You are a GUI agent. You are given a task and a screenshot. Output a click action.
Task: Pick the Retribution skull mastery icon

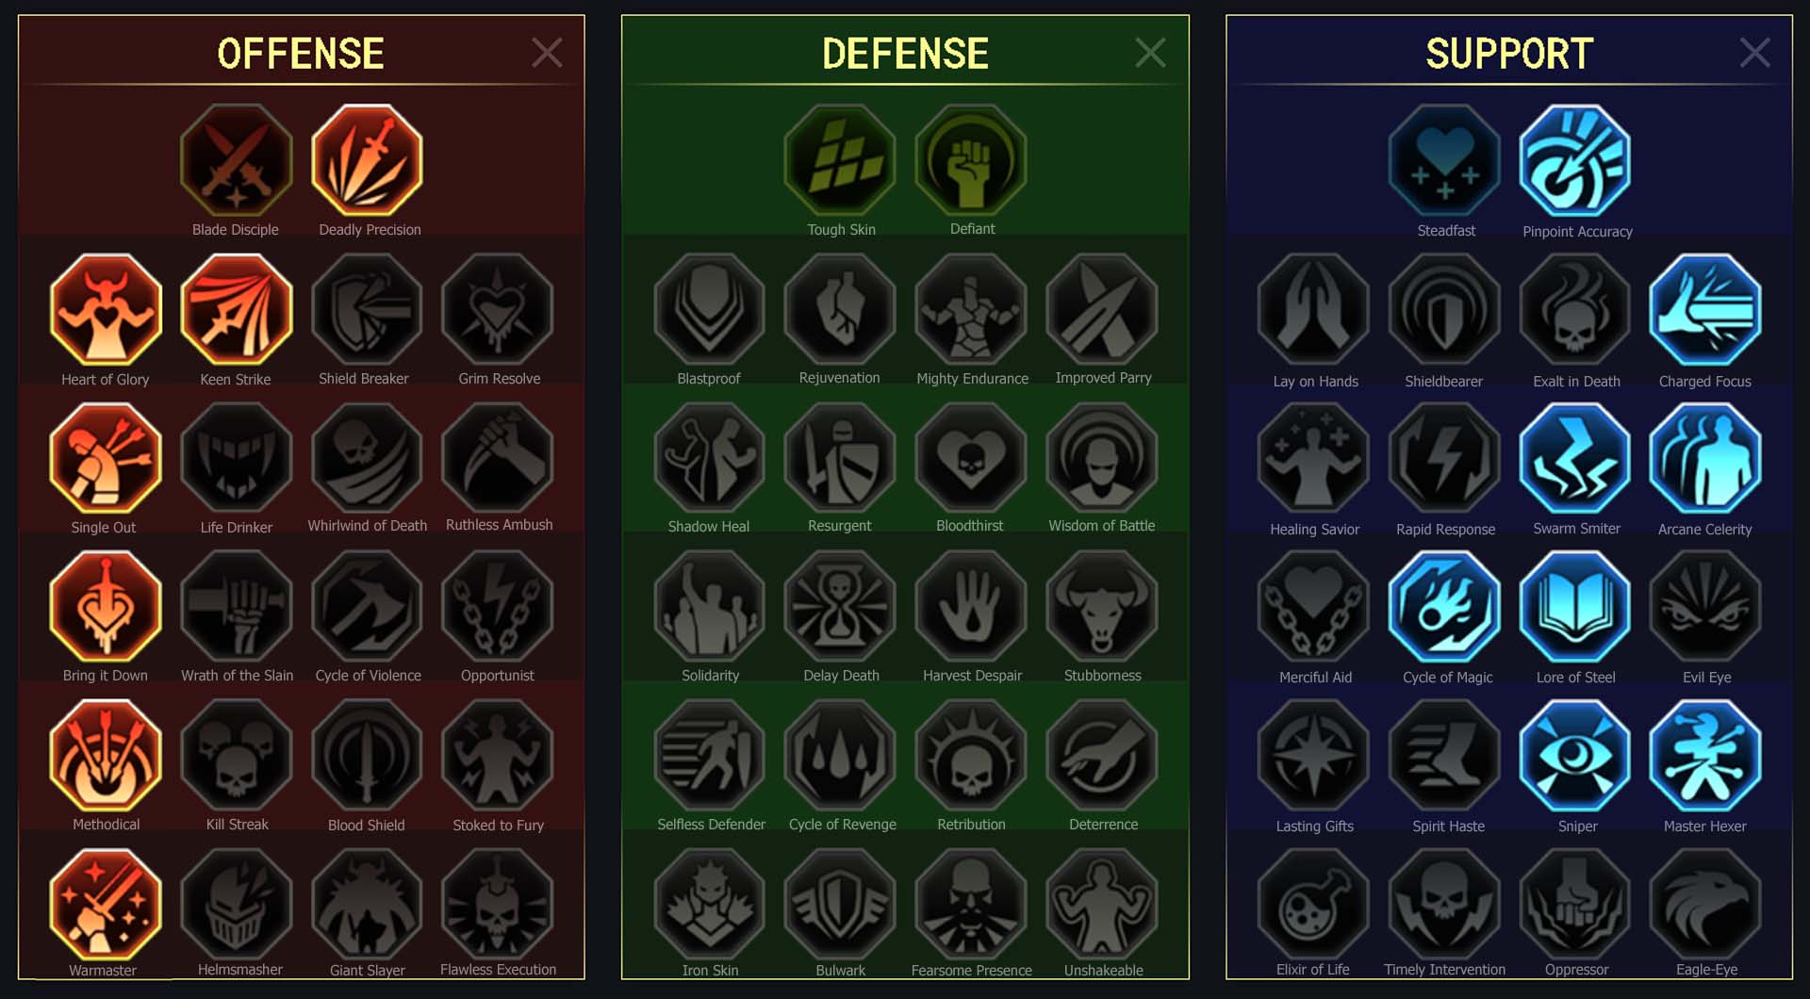click(x=971, y=756)
